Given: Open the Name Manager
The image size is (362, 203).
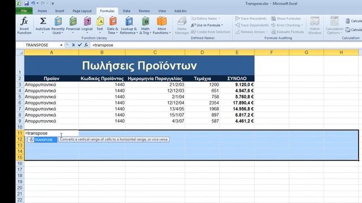Looking at the screenshot, I should (182, 26).
